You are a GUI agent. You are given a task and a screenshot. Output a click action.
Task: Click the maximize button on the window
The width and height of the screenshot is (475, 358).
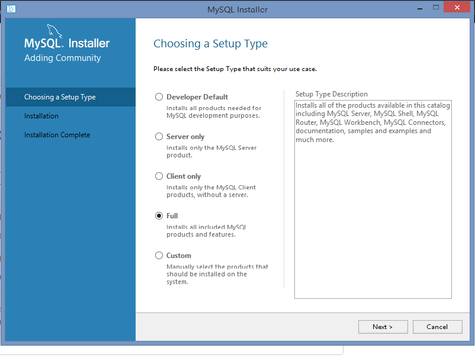[437, 8]
